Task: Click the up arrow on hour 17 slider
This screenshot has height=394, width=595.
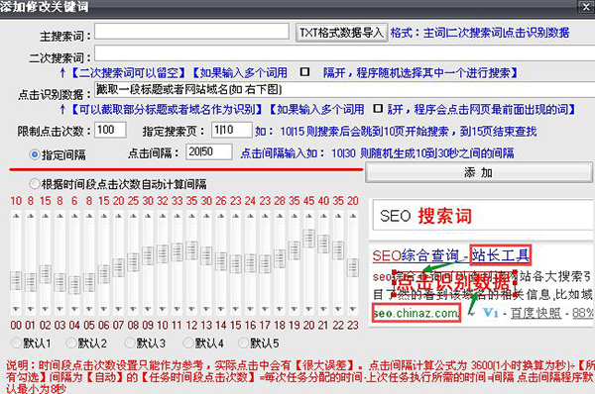Action: click(265, 216)
